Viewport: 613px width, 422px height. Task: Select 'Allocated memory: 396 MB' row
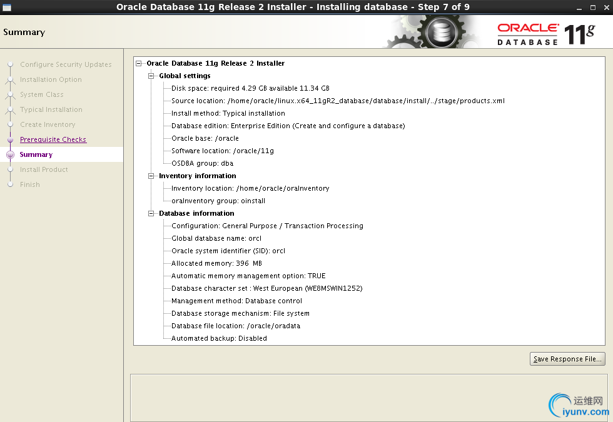tap(216, 263)
